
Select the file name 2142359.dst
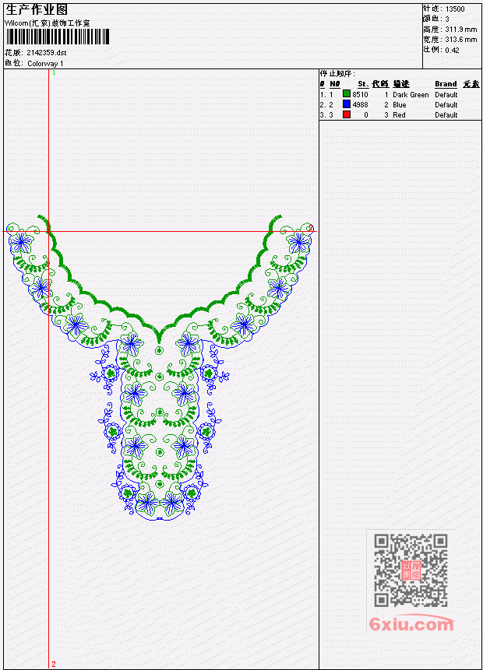coord(47,53)
